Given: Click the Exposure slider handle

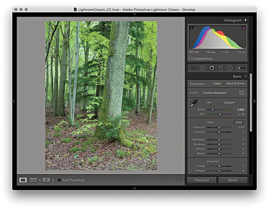Looking at the screenshot, I should tap(219, 127).
